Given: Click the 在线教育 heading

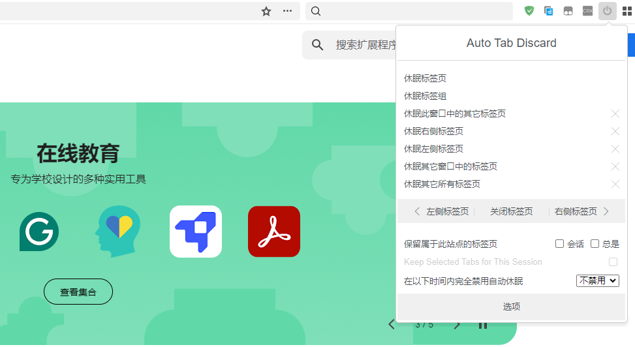Looking at the screenshot, I should click(x=78, y=153).
